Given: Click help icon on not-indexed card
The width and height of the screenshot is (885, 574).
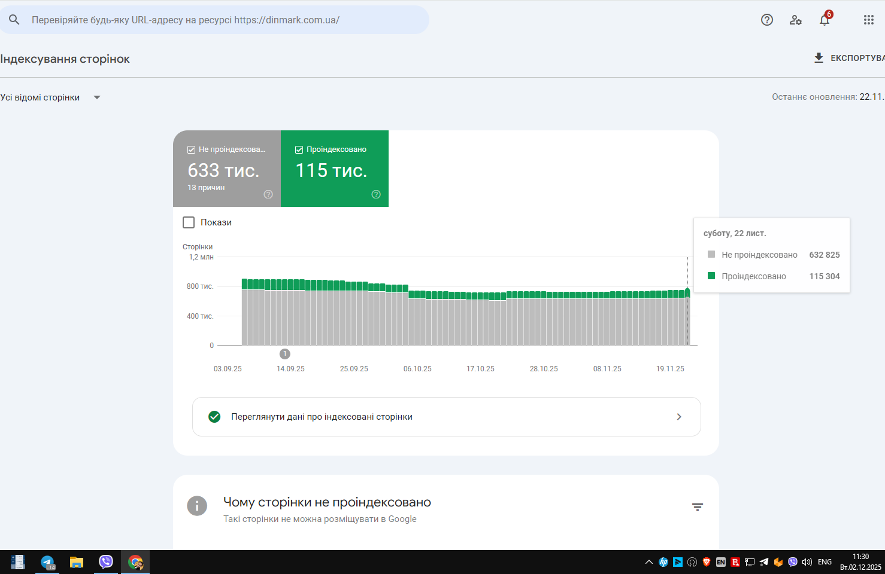Looking at the screenshot, I should (x=268, y=194).
